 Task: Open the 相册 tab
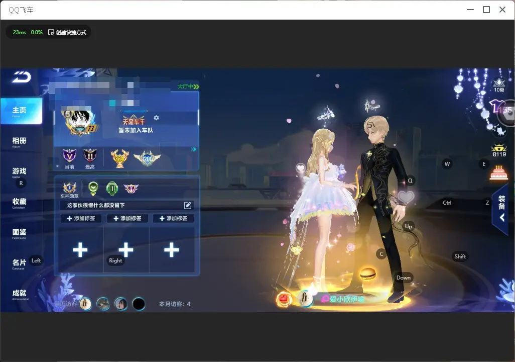20,142
